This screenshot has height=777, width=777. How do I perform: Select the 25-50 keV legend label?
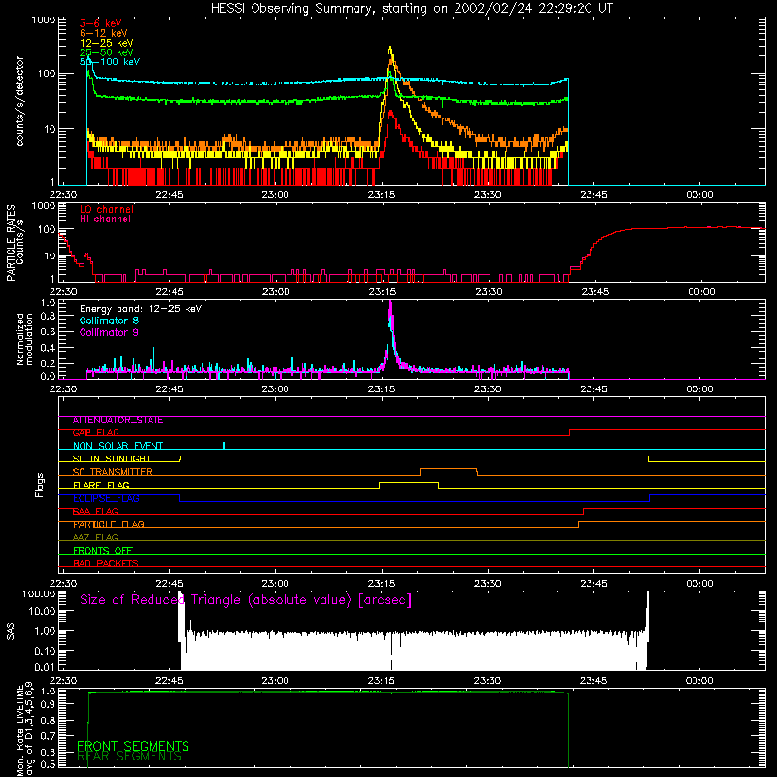tap(107, 52)
